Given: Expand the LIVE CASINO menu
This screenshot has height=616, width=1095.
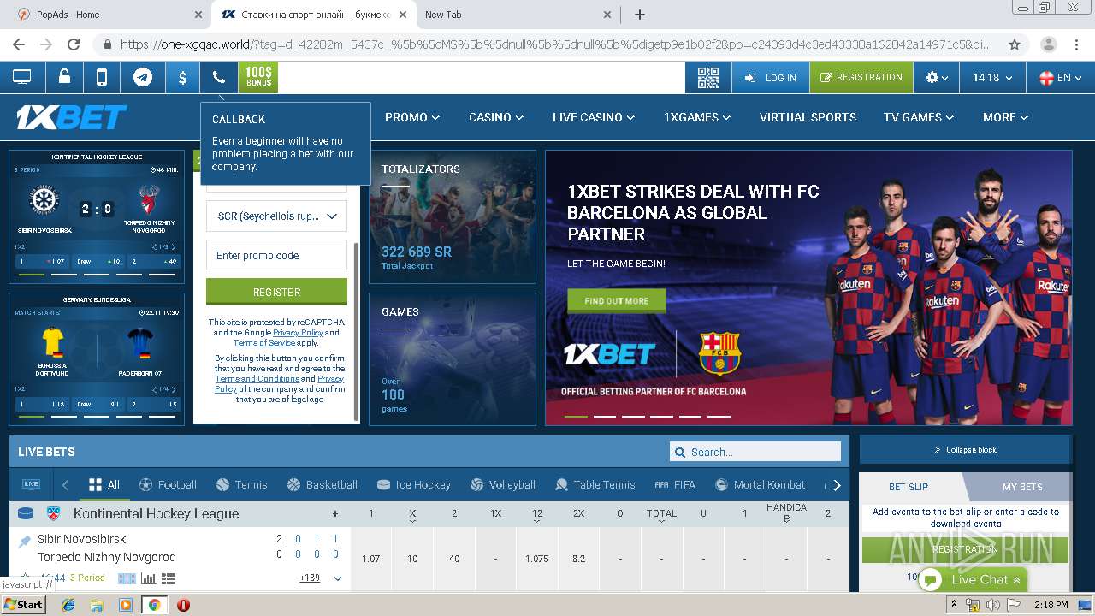Looking at the screenshot, I should click(594, 117).
